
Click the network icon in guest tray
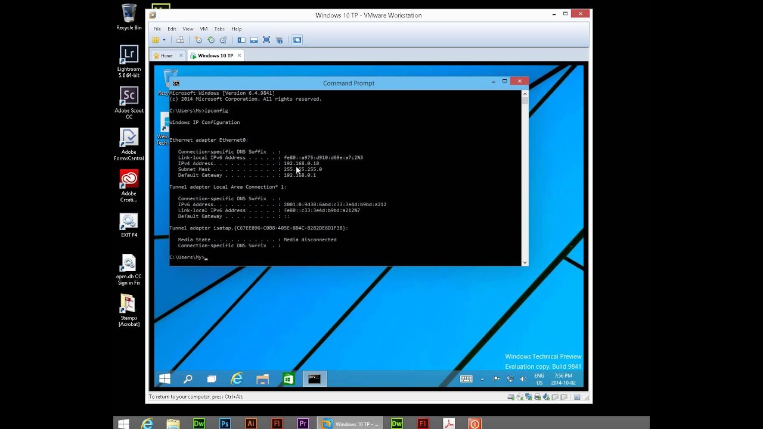pyautogui.click(x=510, y=379)
